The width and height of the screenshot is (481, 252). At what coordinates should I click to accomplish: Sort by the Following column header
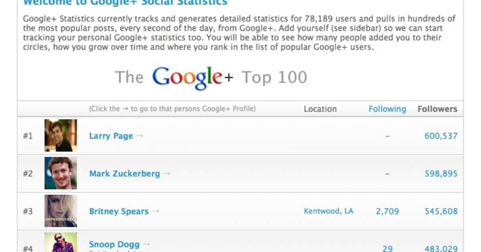[x=387, y=109]
